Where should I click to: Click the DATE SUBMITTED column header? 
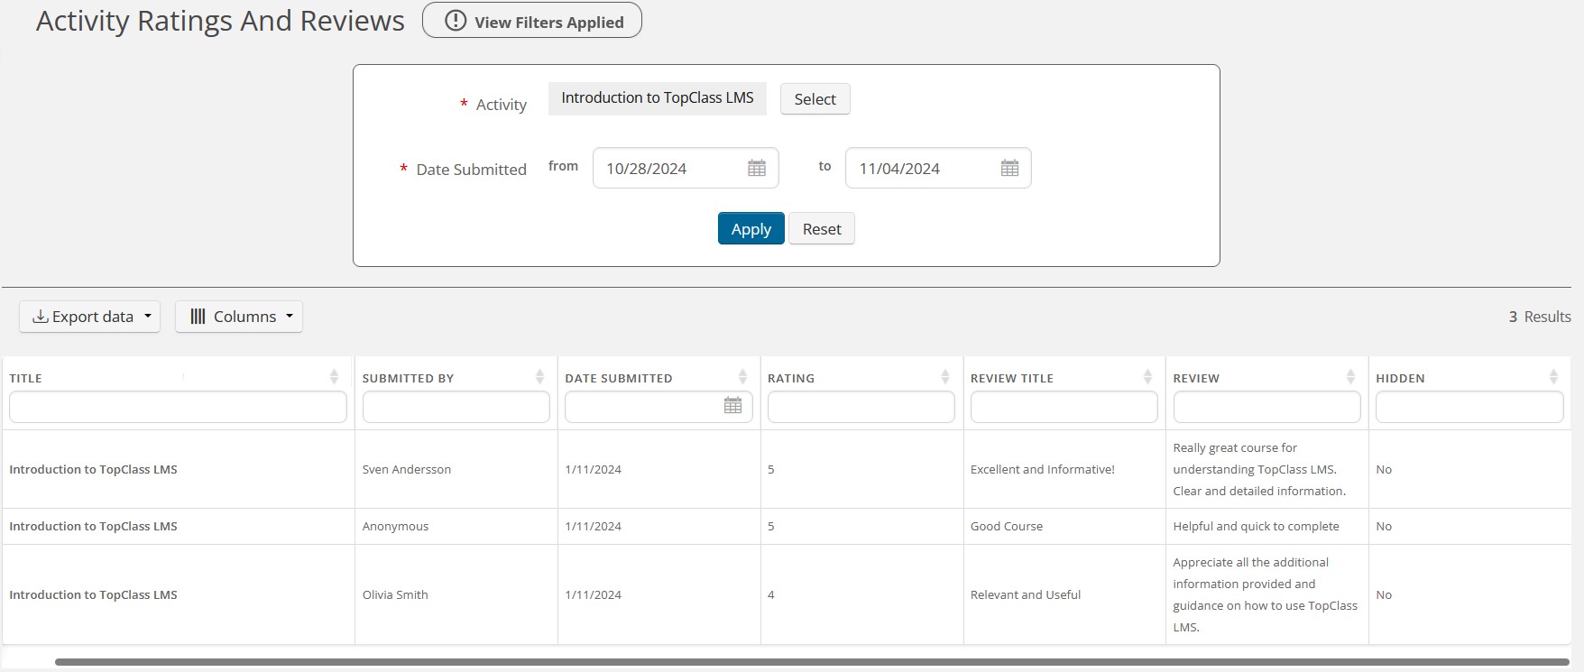(x=619, y=379)
